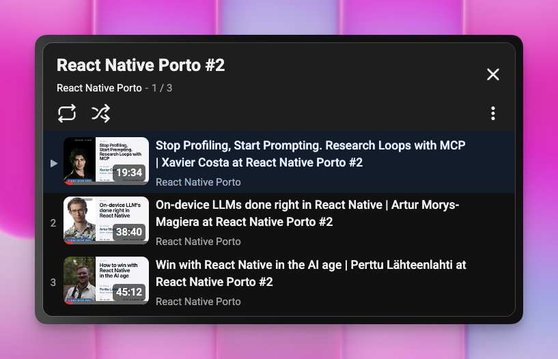The width and height of the screenshot is (558, 359).
Task: Click the index number 2 beside On-device LLMs
Action: 53,223
